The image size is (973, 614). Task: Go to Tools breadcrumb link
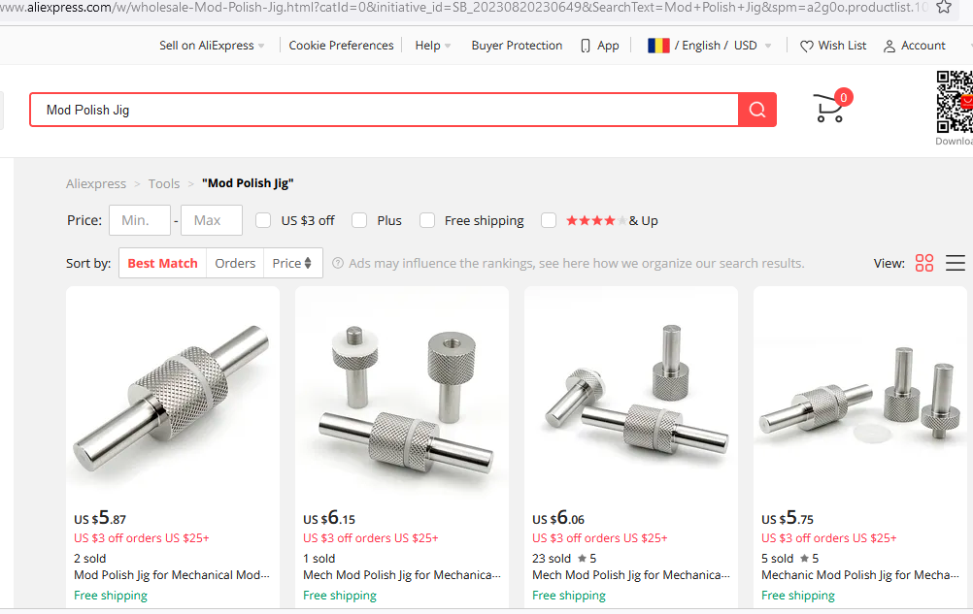(164, 183)
